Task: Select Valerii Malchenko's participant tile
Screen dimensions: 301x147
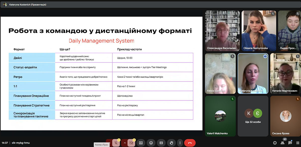Action: coord(220,116)
